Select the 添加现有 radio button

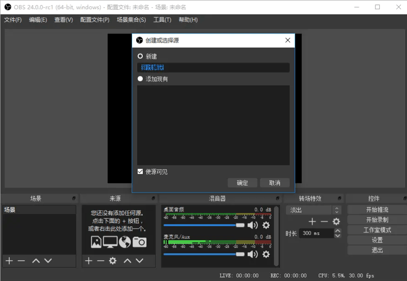tap(140, 78)
